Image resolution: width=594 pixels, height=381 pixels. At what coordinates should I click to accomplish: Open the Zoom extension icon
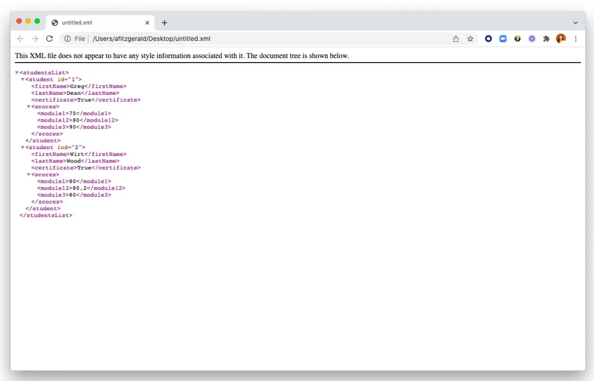(x=503, y=39)
